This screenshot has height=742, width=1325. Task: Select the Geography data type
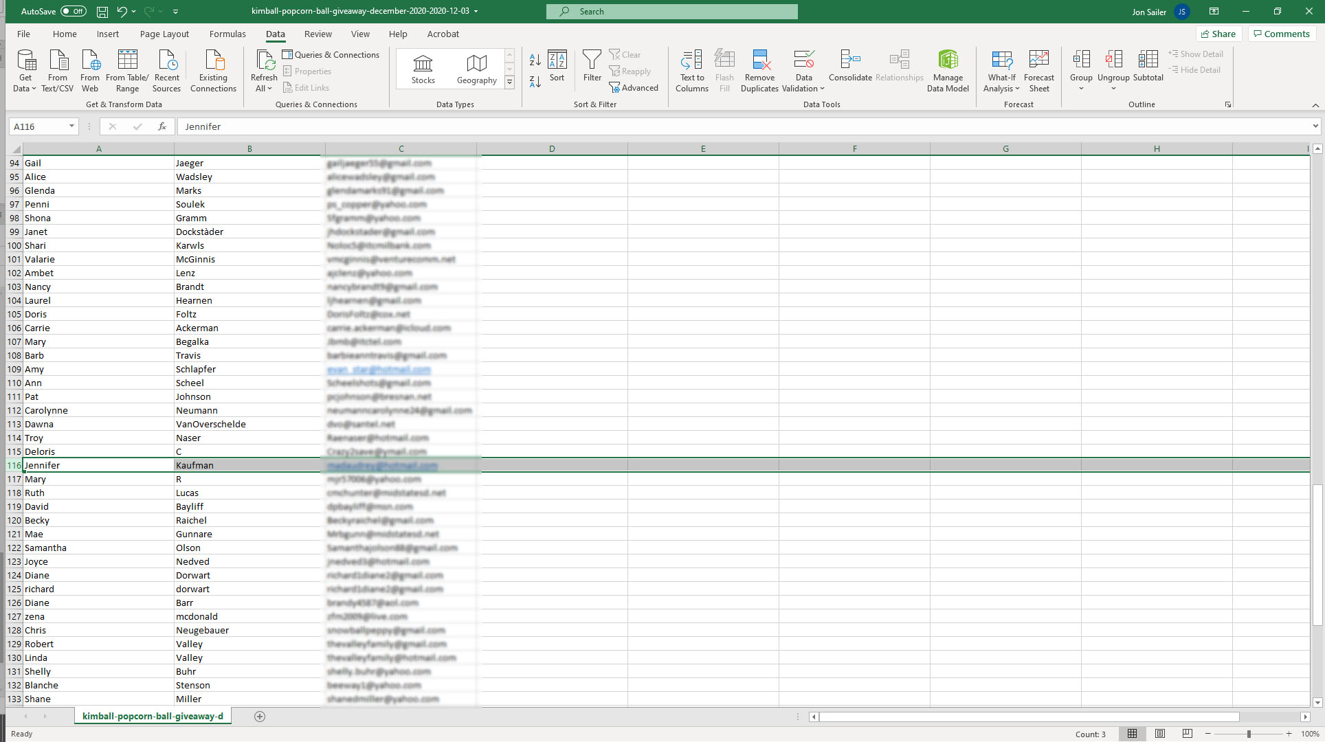click(476, 69)
